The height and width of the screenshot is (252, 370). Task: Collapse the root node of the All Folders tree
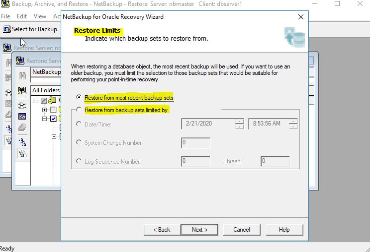point(35,101)
